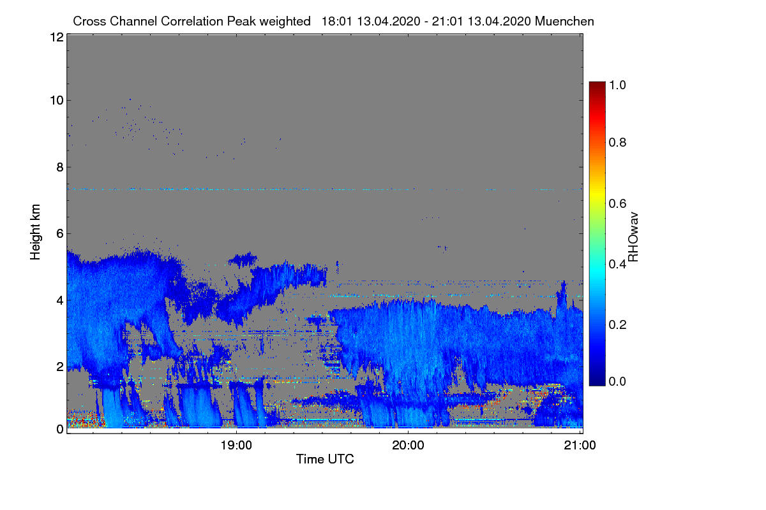This screenshot has width=766, height=510.
Task: Click the '19:00' time tick label
Action: tap(236, 445)
